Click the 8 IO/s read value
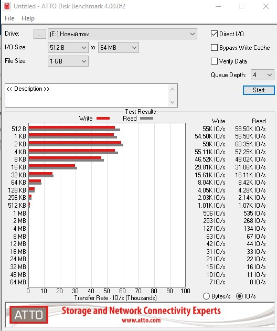 (258, 282)
